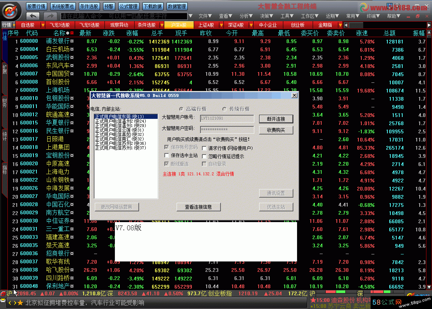Click the 收费购买 button

(276, 130)
